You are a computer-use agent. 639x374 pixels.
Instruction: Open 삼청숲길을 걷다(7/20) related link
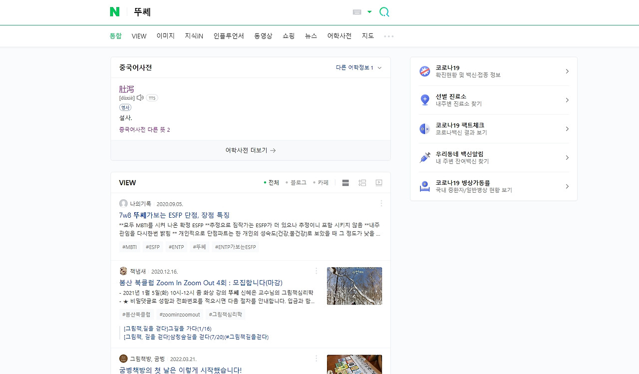click(196, 337)
